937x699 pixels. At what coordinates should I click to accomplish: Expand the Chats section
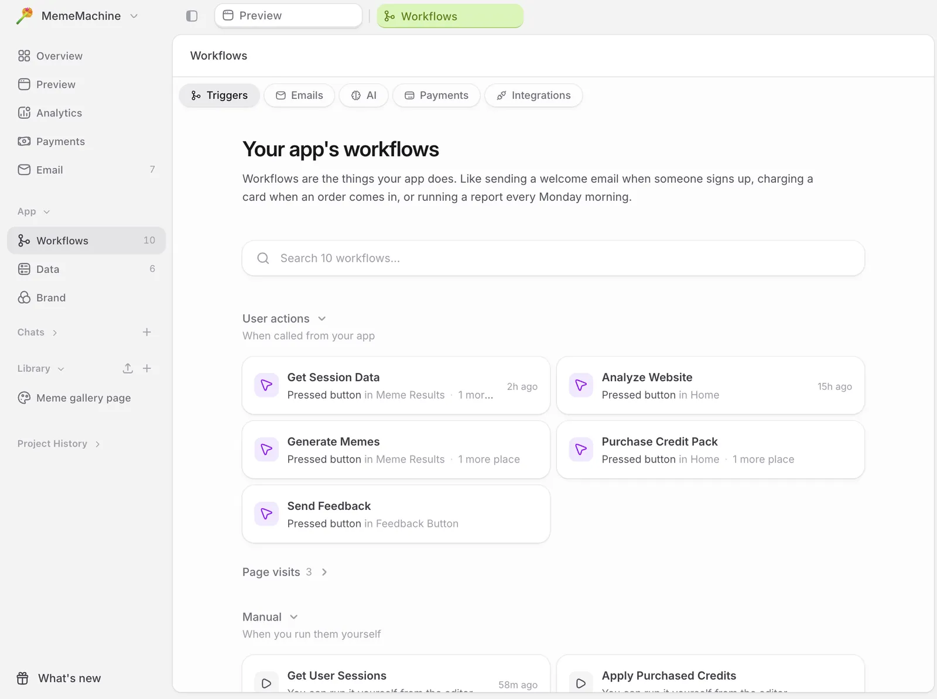pos(37,333)
